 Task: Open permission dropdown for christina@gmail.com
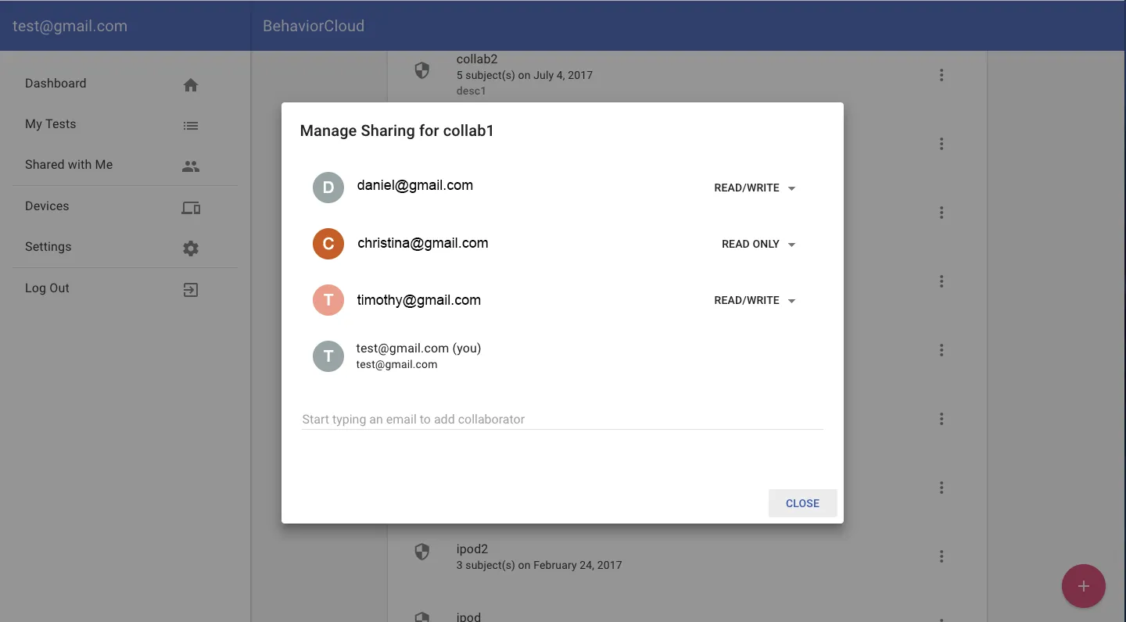[758, 244]
